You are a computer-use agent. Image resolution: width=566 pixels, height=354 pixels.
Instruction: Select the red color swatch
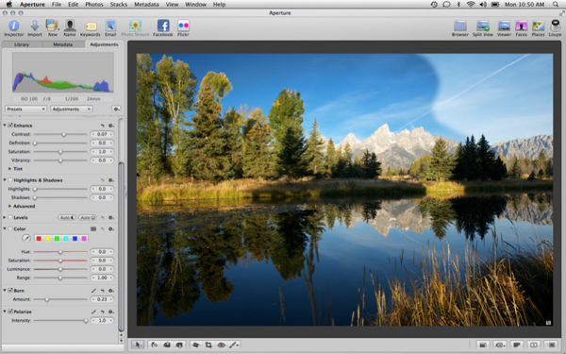point(39,239)
